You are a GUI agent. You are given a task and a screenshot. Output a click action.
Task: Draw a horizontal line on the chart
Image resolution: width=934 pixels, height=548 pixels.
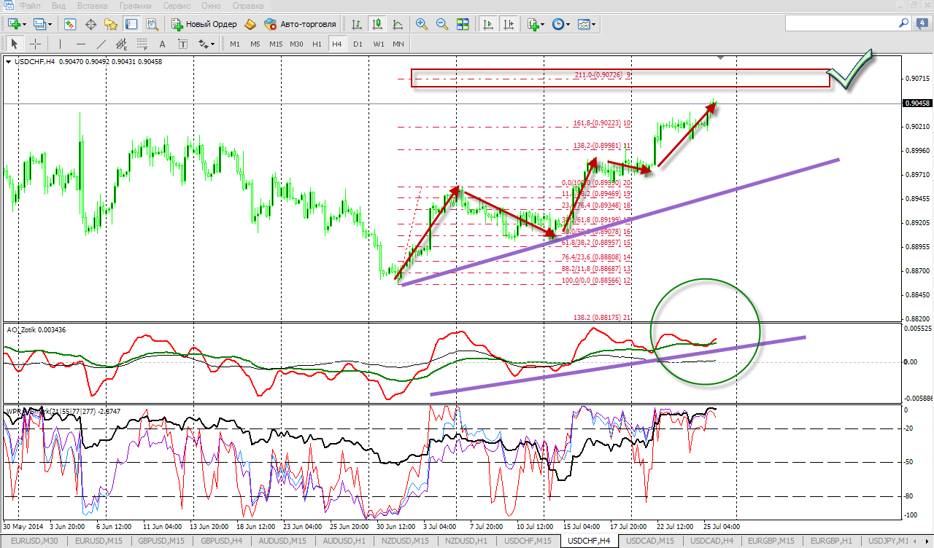tap(81, 44)
